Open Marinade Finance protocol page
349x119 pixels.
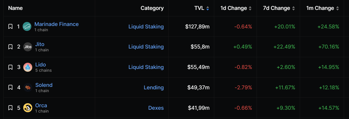click(x=56, y=24)
